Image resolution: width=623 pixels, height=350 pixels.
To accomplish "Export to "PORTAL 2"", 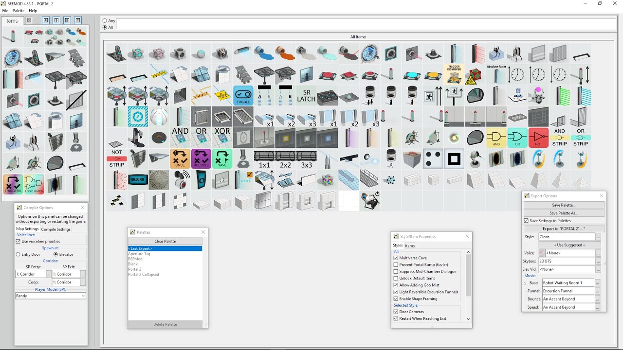I will click(564, 228).
